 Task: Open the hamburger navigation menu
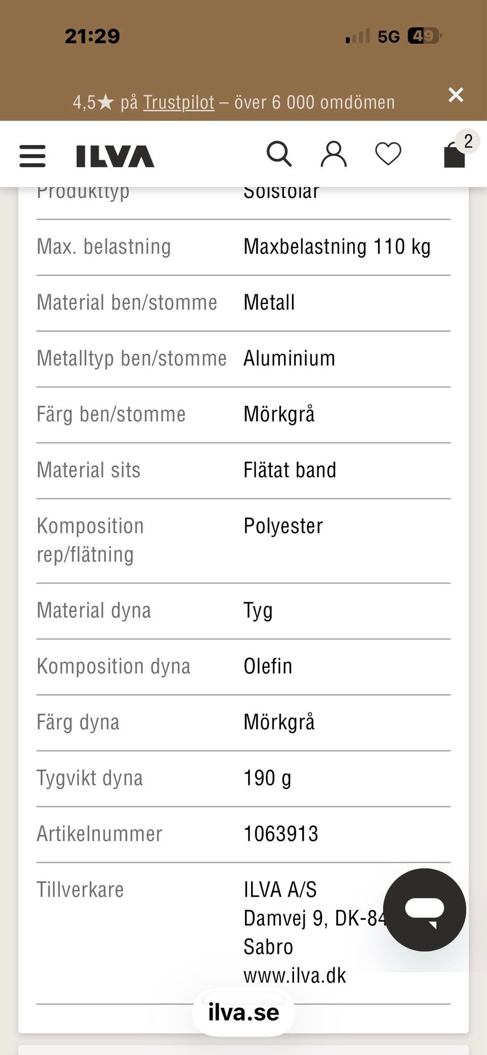click(32, 156)
